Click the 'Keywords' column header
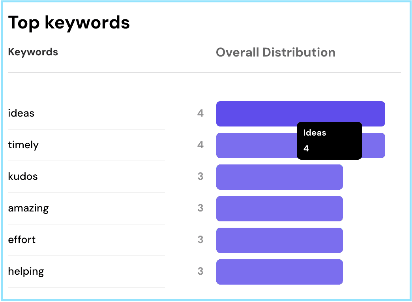 click(x=33, y=52)
